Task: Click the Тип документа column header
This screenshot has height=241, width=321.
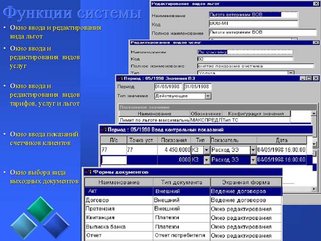Action: click(181, 182)
